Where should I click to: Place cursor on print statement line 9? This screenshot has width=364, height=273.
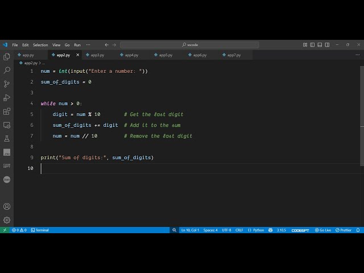click(97, 158)
